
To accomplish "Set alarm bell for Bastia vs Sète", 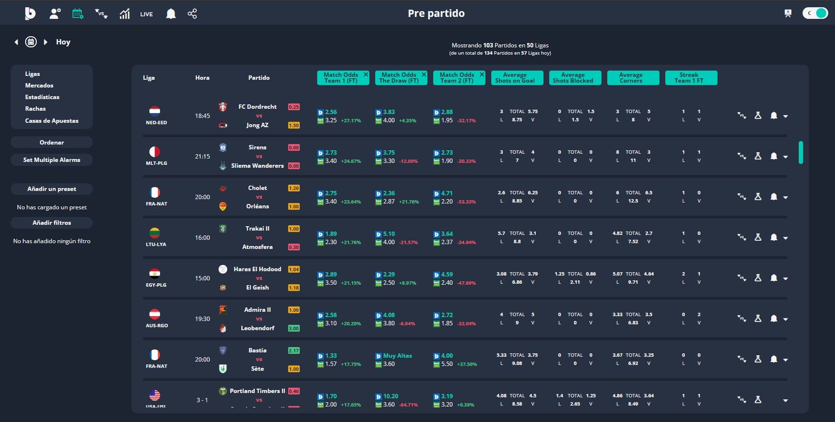I will tap(774, 359).
